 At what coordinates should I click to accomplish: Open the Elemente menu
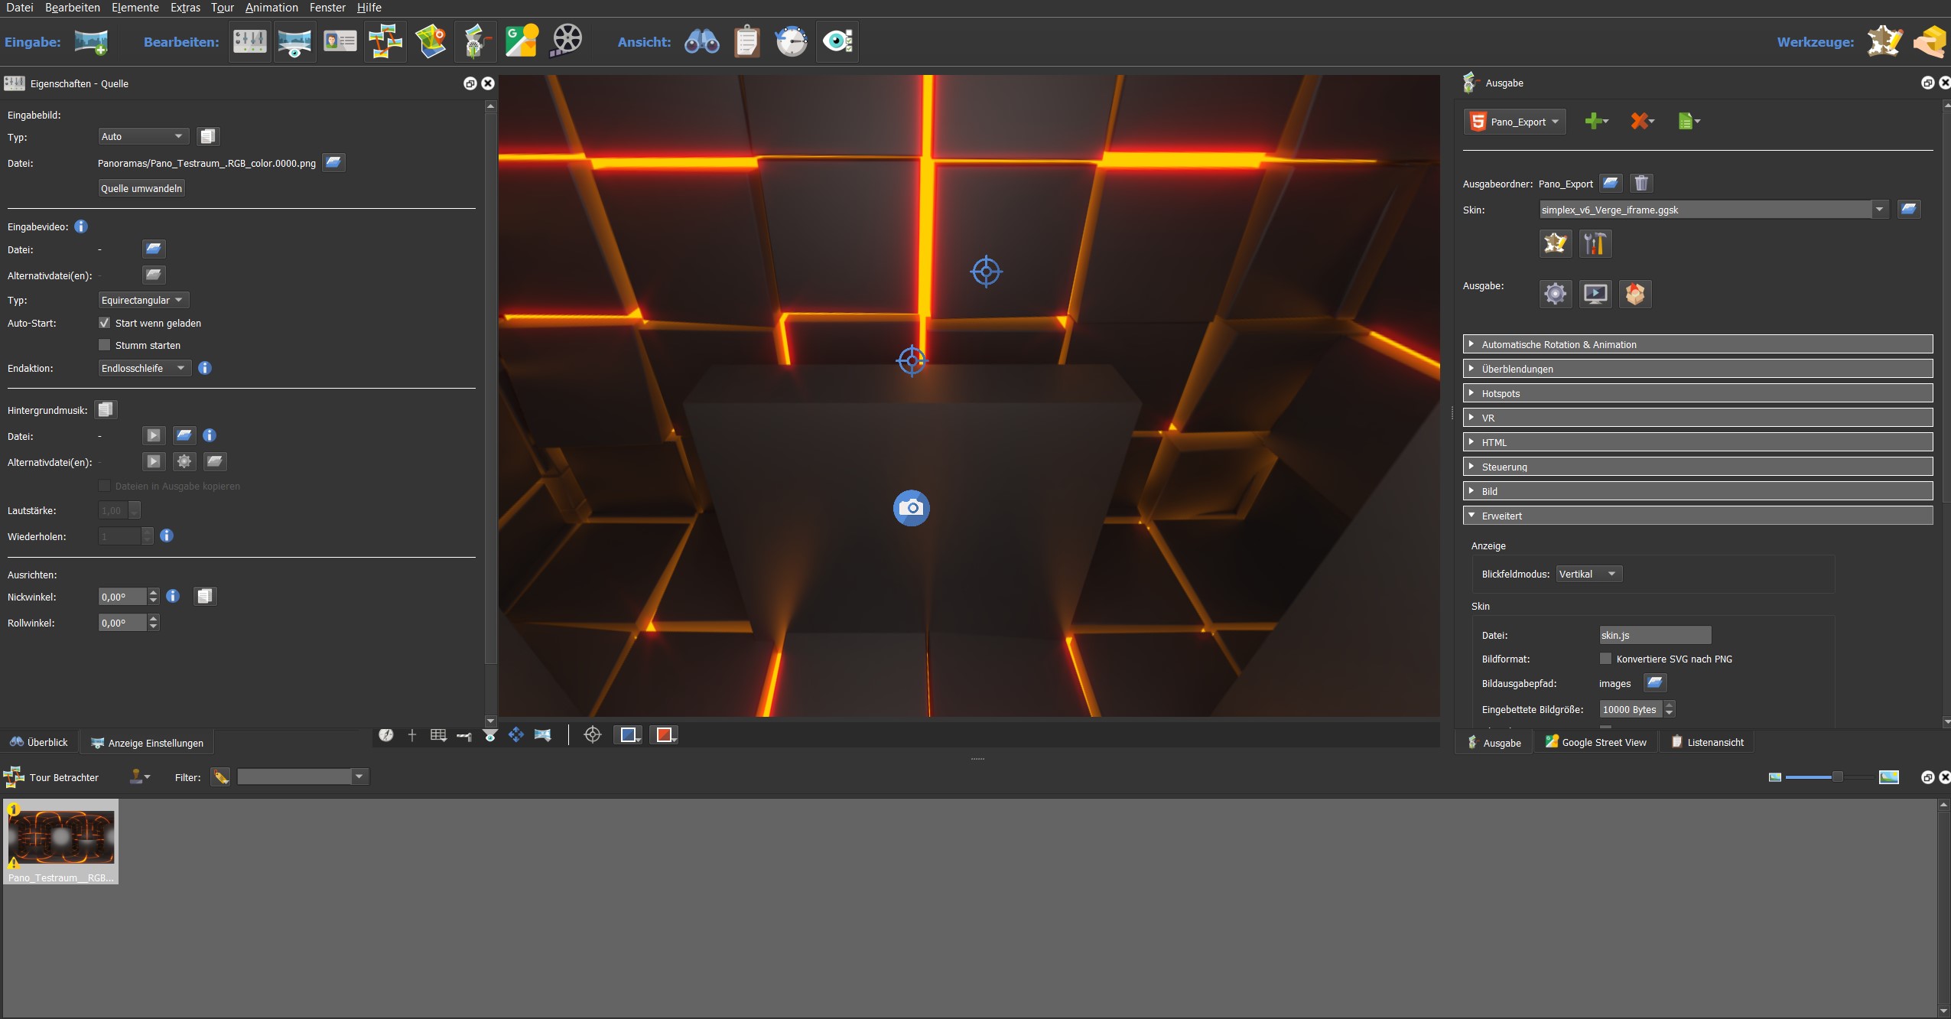coord(135,8)
